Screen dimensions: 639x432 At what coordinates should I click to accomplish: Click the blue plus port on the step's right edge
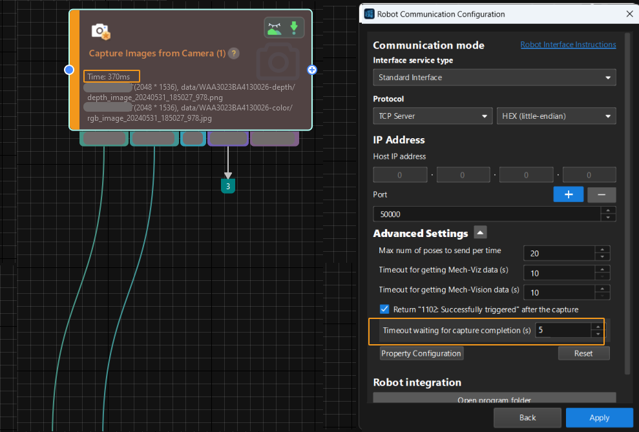pyautogui.click(x=312, y=70)
